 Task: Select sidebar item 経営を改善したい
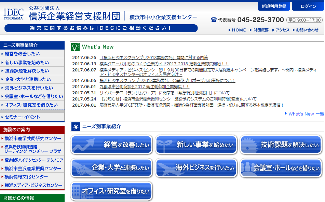click(x=32, y=54)
